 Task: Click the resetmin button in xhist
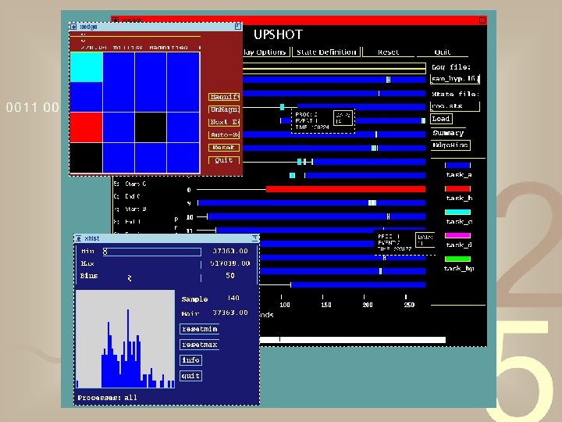pyautogui.click(x=199, y=329)
